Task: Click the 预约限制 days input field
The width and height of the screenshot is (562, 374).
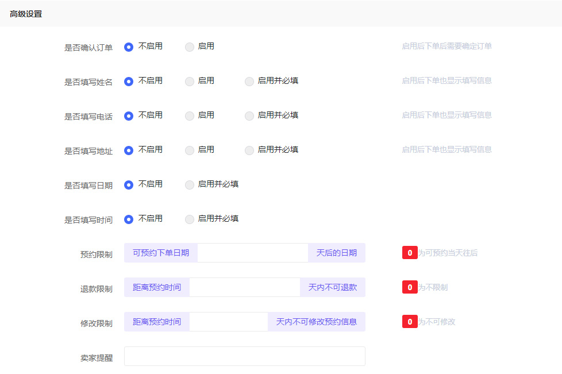Action: coord(253,253)
